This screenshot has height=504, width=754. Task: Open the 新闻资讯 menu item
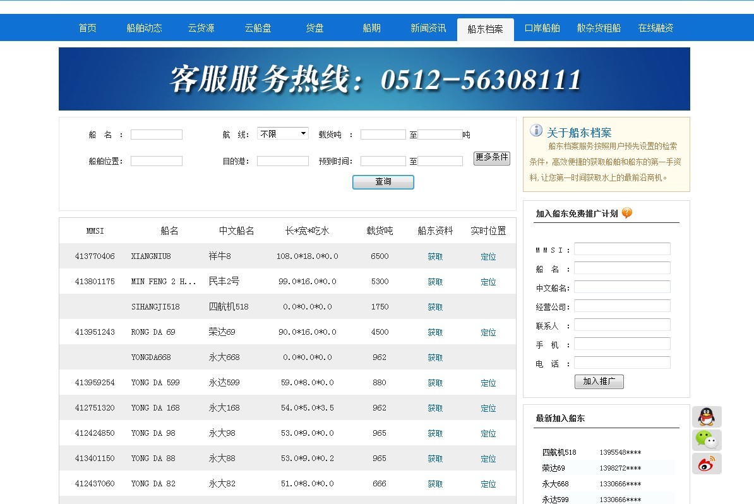click(x=428, y=28)
